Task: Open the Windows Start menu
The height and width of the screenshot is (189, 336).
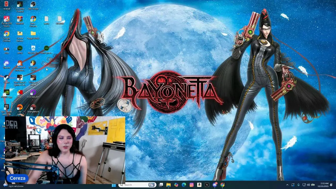Action: [x=114, y=185]
